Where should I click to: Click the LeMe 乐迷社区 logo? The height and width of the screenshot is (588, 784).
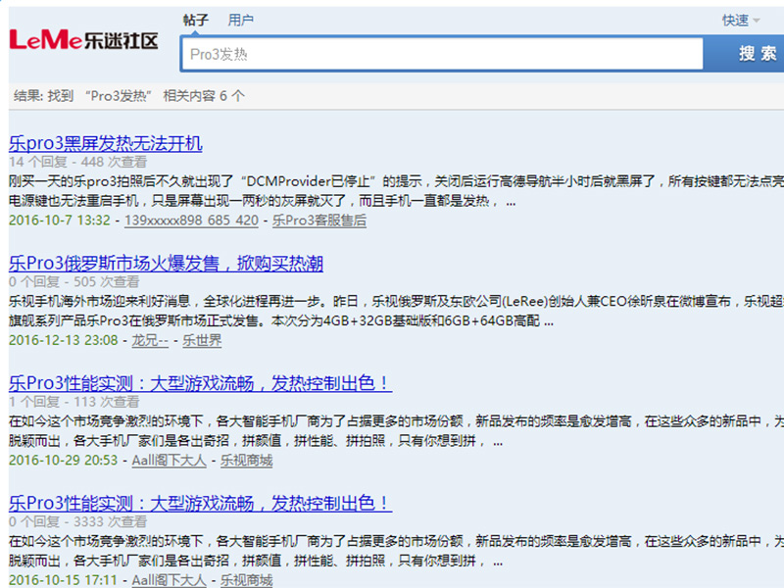click(x=83, y=40)
